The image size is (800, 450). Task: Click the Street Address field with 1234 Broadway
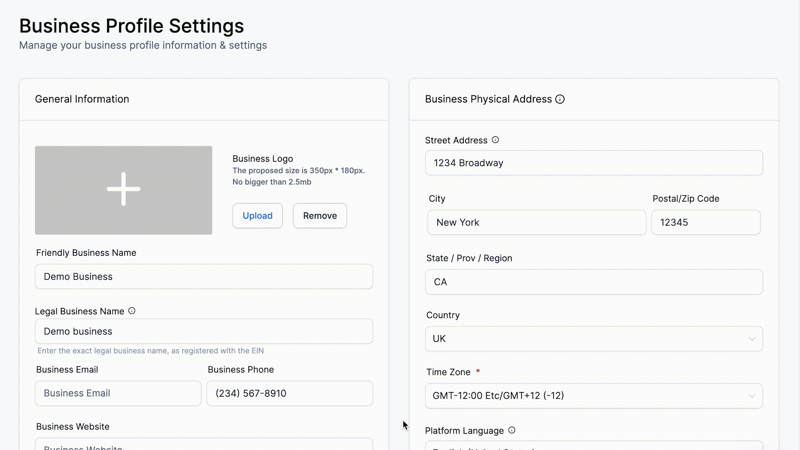(594, 163)
